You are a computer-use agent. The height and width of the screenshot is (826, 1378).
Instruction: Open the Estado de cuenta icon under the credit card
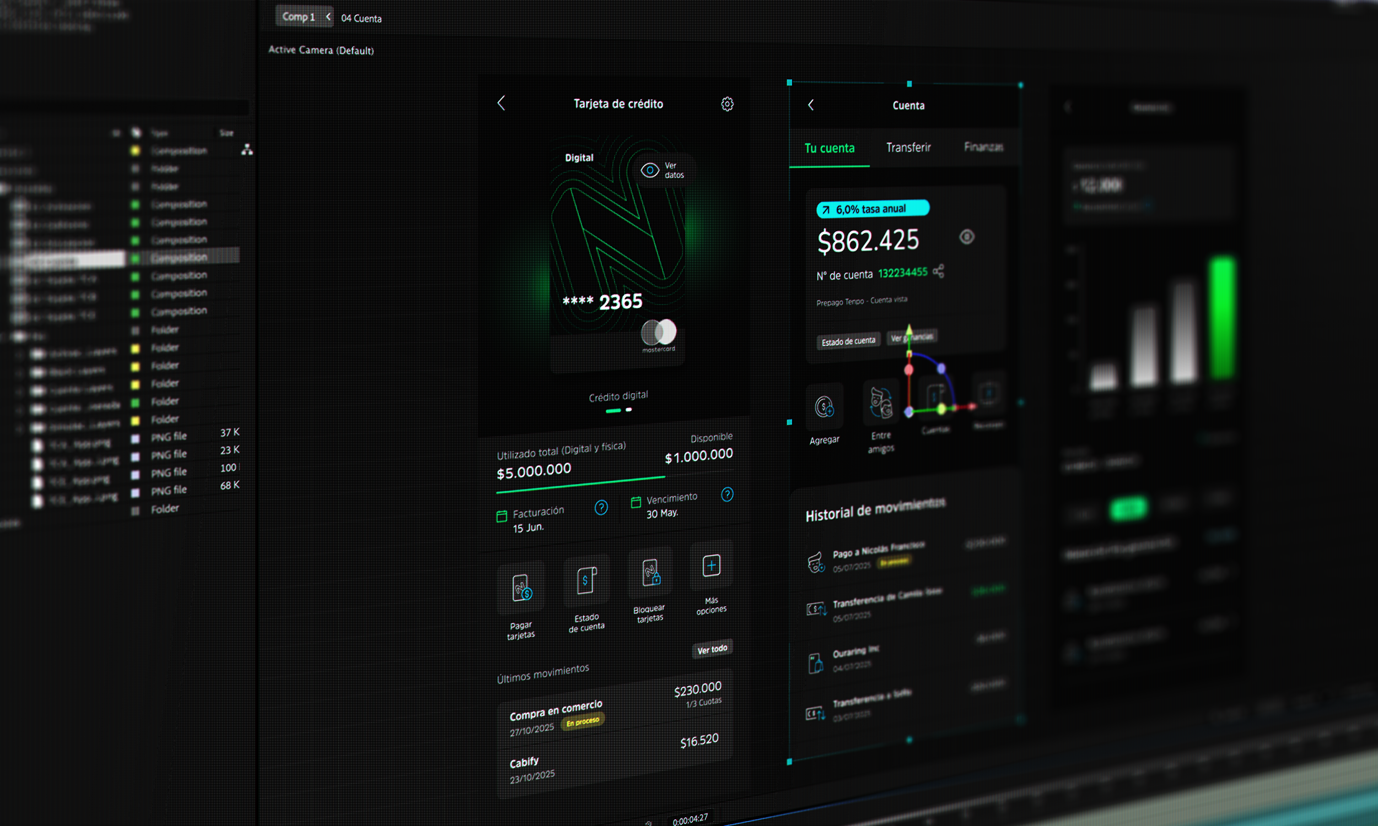point(586,580)
